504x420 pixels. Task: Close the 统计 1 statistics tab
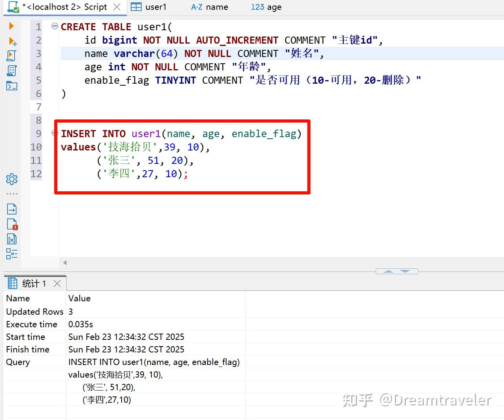57,283
